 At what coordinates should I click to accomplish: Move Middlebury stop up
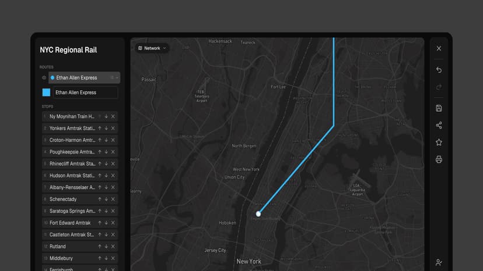pyautogui.click(x=100, y=258)
